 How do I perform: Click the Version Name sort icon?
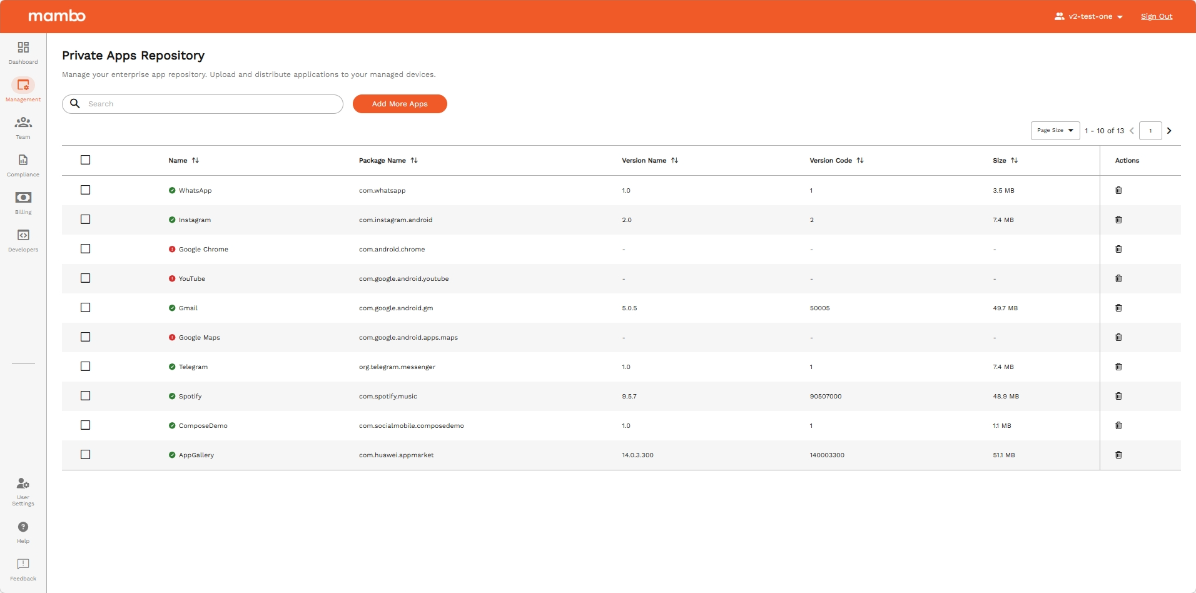674,160
